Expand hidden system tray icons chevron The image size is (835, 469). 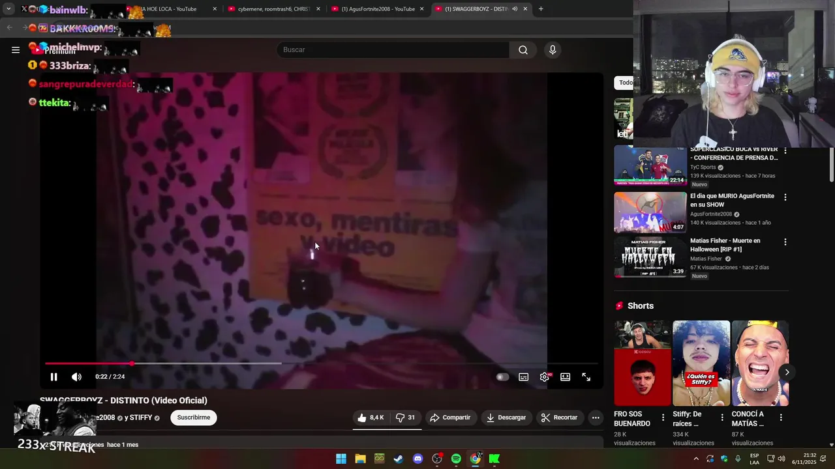tap(695, 459)
